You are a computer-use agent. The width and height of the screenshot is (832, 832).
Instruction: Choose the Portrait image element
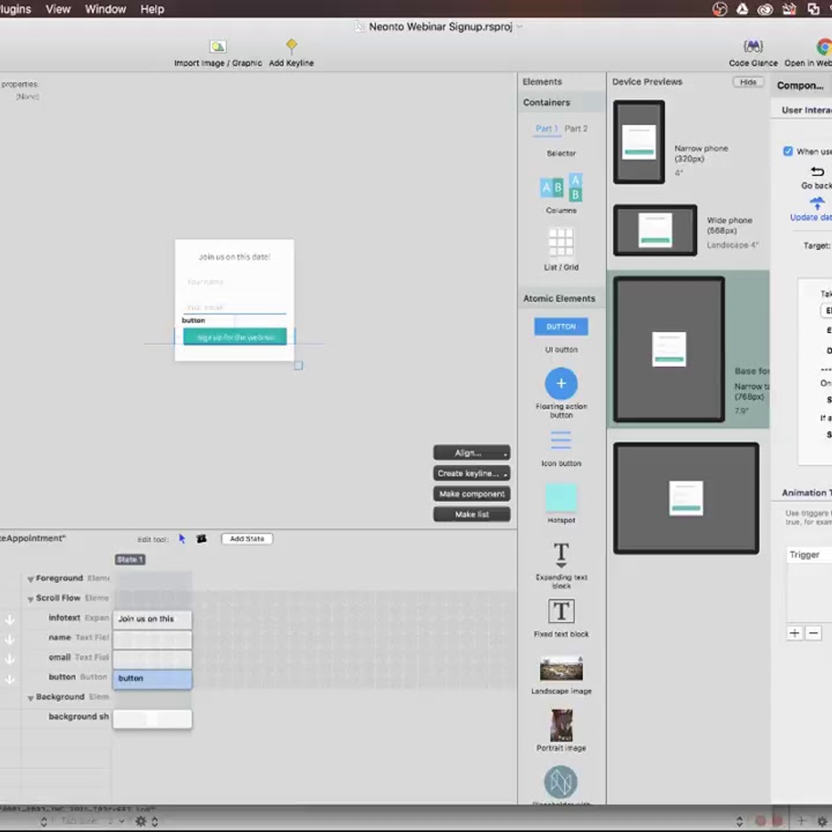coord(562,725)
